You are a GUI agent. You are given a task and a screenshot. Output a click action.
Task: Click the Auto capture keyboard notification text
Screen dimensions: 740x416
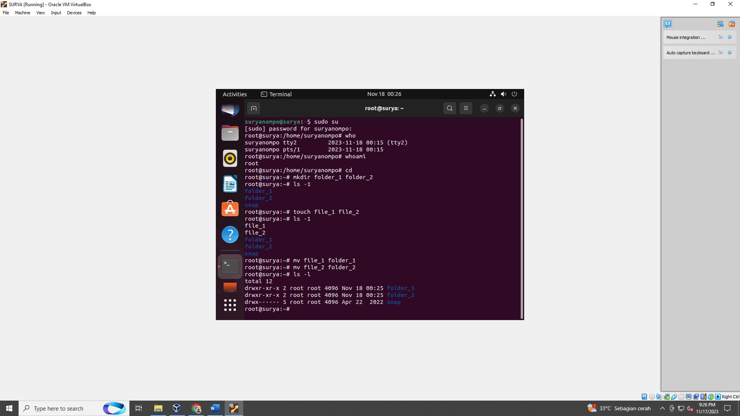click(x=690, y=53)
